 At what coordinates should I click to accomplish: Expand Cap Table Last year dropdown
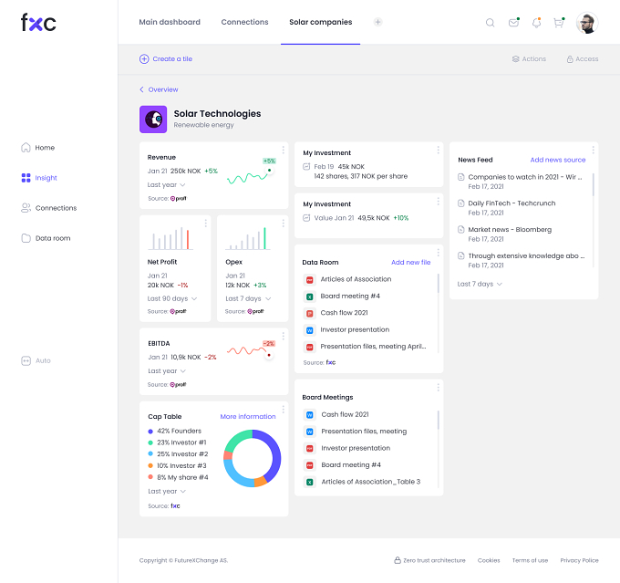[167, 491]
